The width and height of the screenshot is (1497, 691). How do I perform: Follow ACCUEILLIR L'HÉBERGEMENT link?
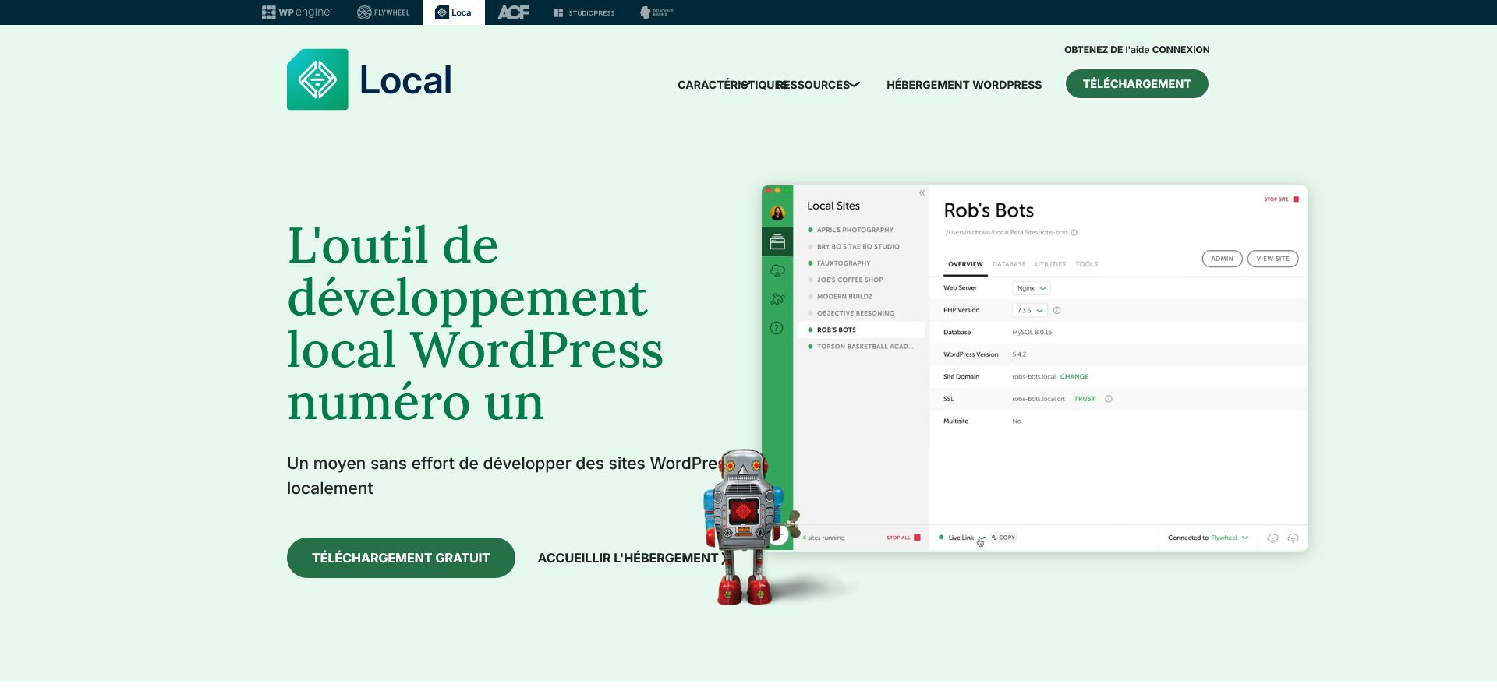pos(628,558)
